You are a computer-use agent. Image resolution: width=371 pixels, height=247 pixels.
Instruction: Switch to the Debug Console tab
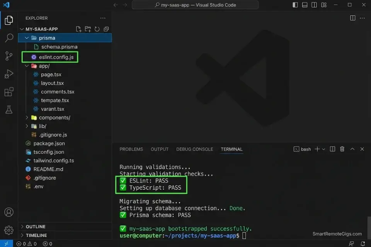[194, 149]
